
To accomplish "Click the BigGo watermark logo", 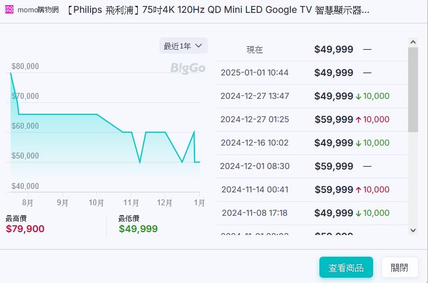I will pyautogui.click(x=188, y=68).
